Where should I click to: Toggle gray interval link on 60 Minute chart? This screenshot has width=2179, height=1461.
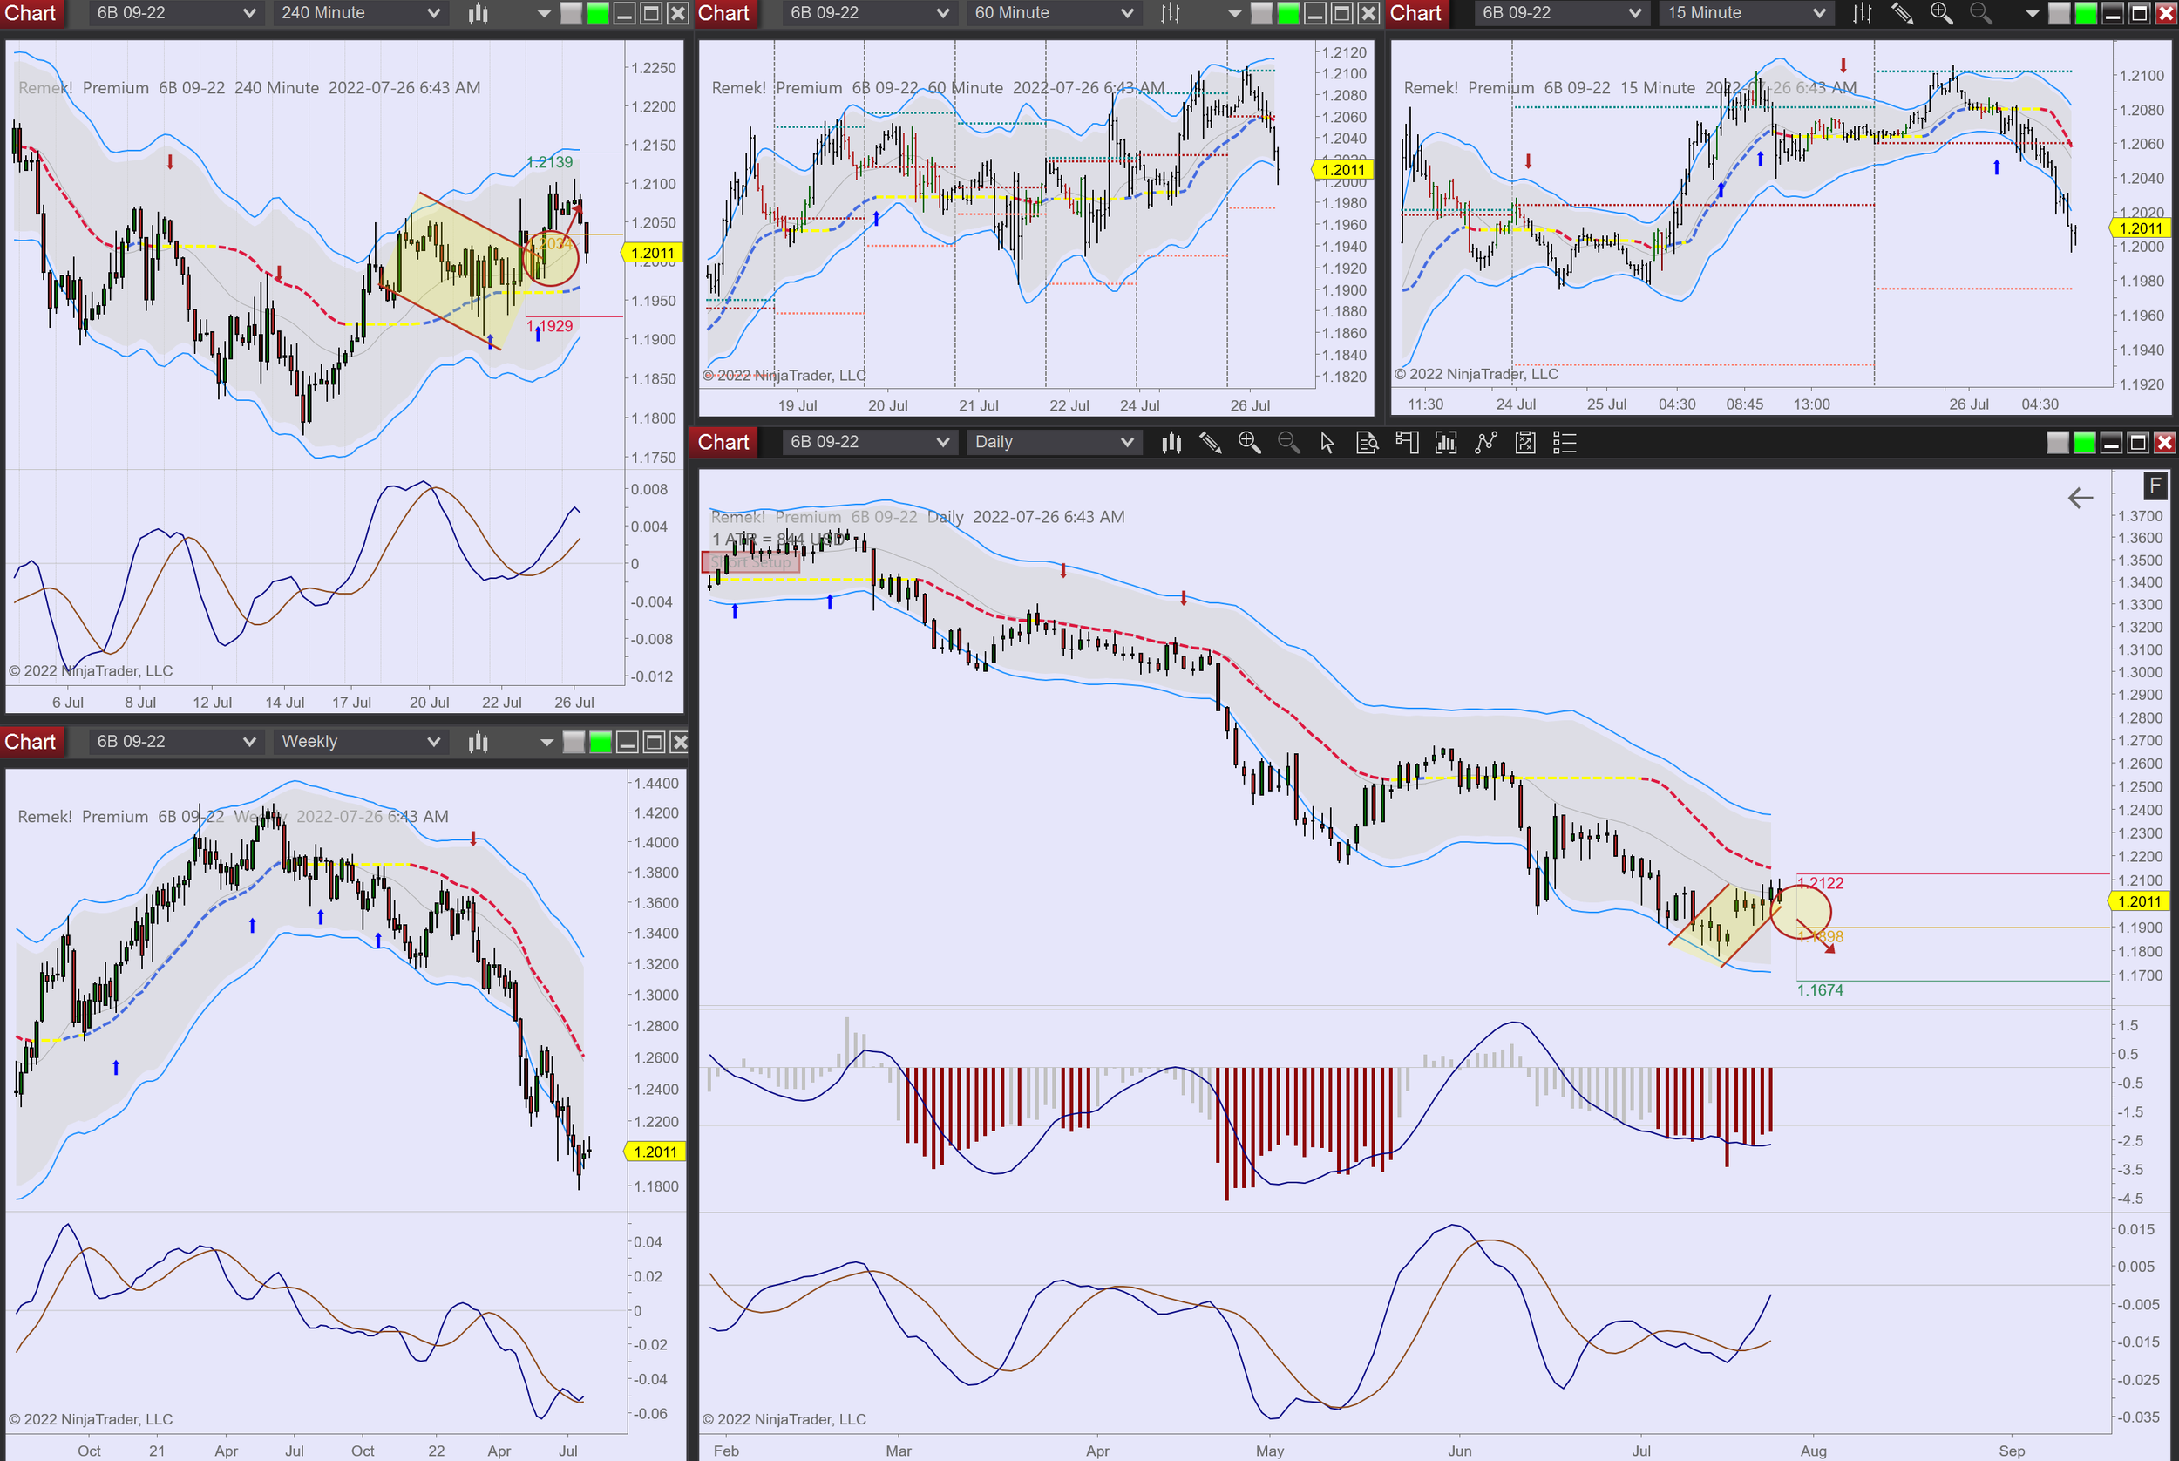[x=1261, y=13]
